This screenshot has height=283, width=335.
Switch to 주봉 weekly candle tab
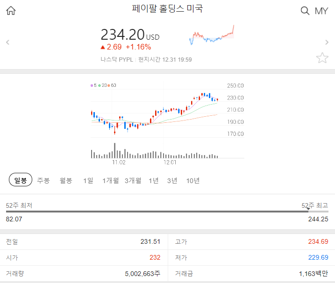(43, 180)
